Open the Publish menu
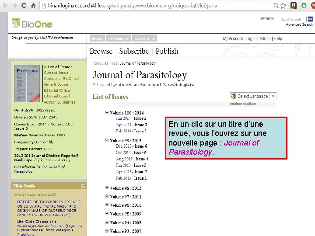 tap(167, 51)
